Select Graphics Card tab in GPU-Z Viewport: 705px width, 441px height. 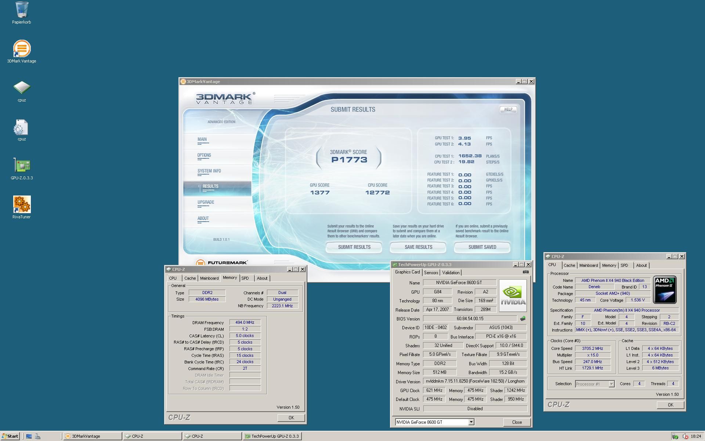tap(407, 272)
